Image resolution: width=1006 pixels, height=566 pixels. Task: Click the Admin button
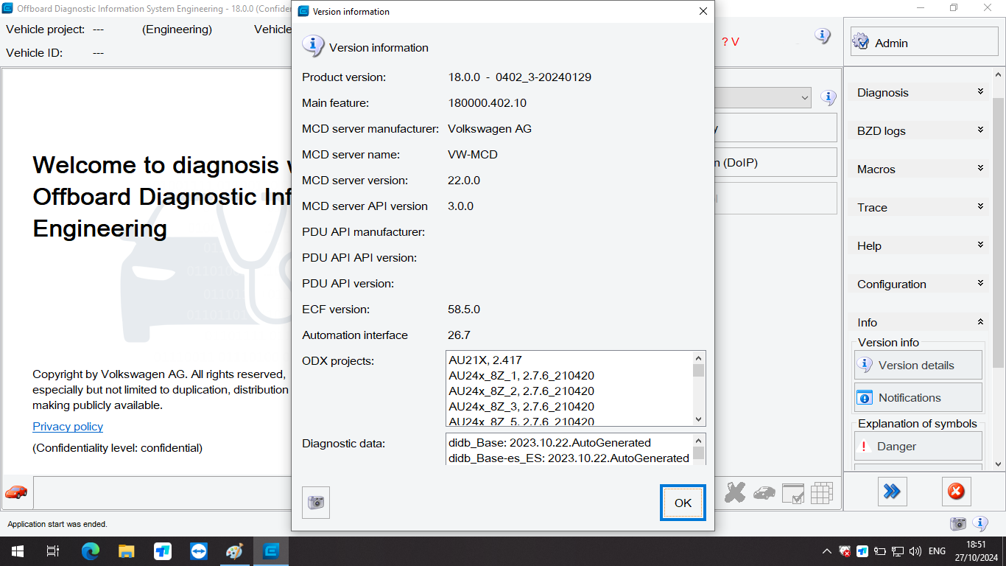click(x=924, y=43)
